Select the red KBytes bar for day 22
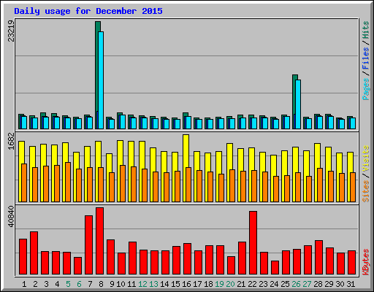This screenshot has height=292, width=374. tap(253, 243)
